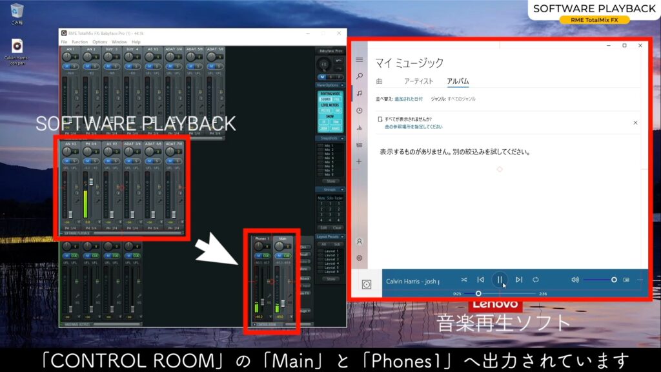Open File menu in TotalMix

click(x=64, y=42)
